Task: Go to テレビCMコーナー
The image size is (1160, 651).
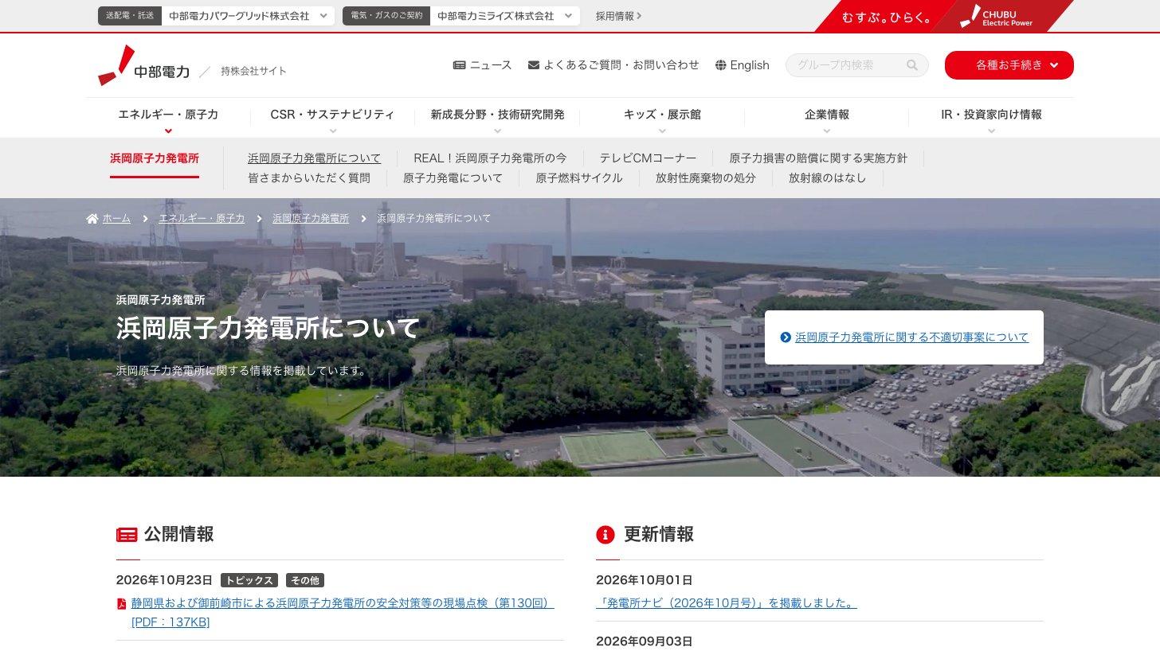Action: click(648, 158)
